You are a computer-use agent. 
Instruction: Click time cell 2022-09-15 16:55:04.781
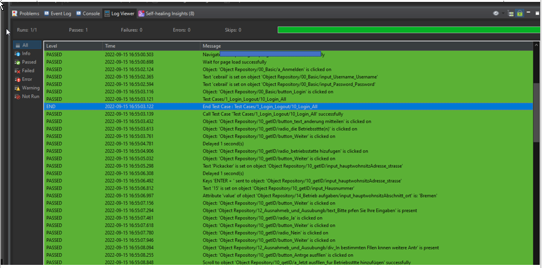click(129, 144)
